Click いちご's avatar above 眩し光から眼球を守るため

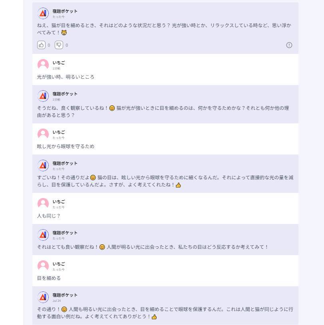pos(43,134)
